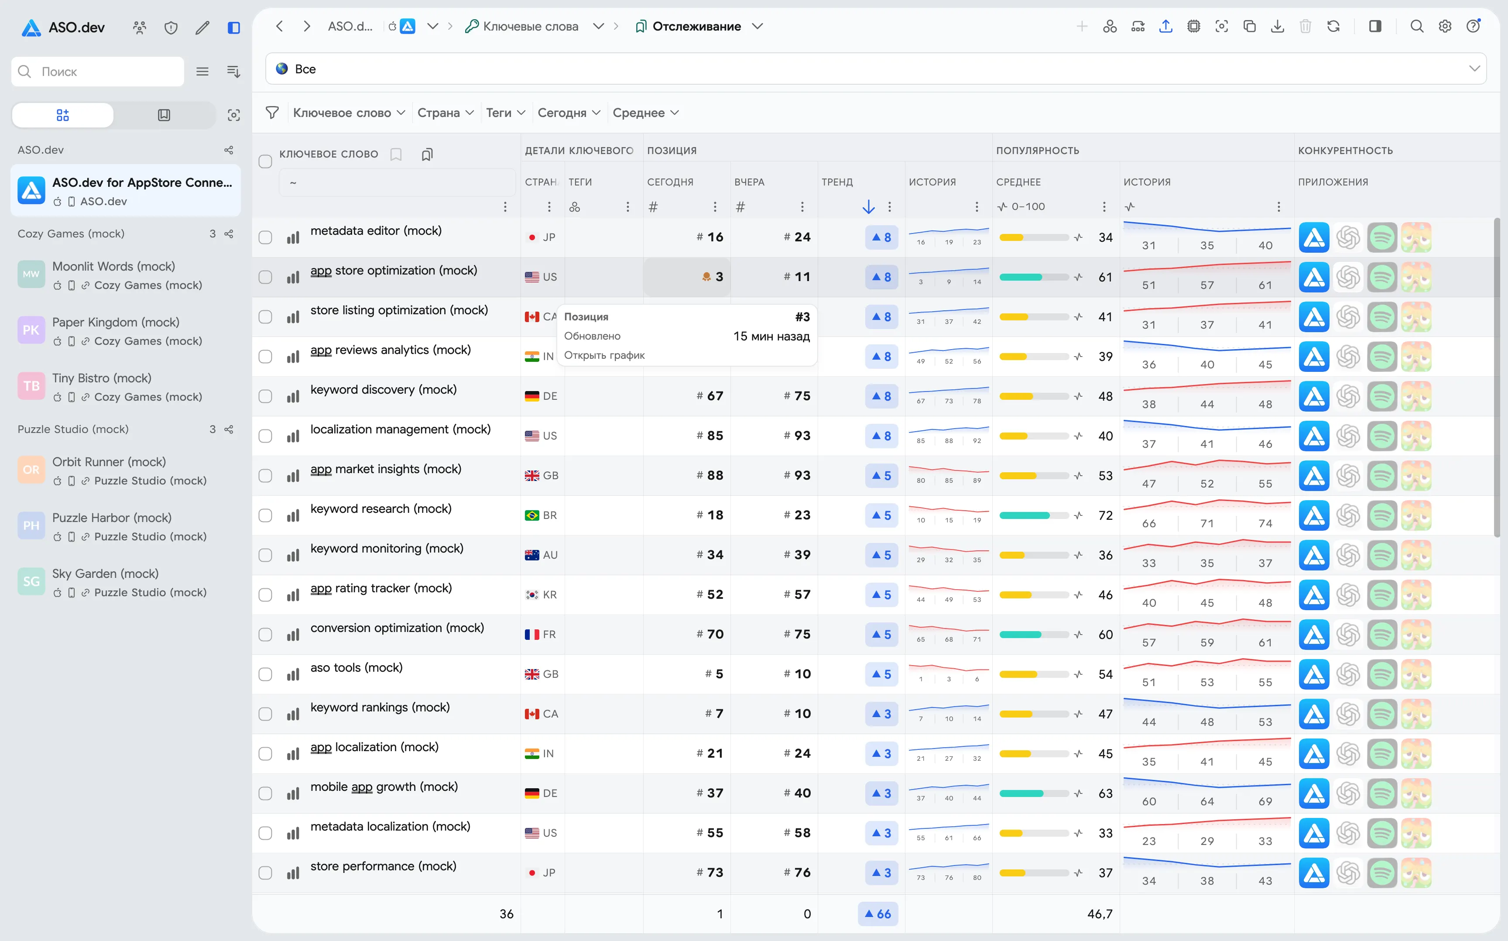Click the upload share icon in toolbar
1508x941 pixels.
coord(1166,26)
